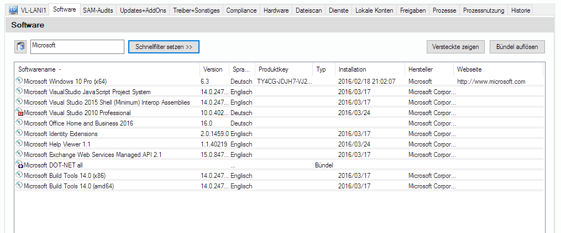Image resolution: width=561 pixels, height=233 pixels.
Task: Click version 1.1.40219 cell
Action: 213,144
